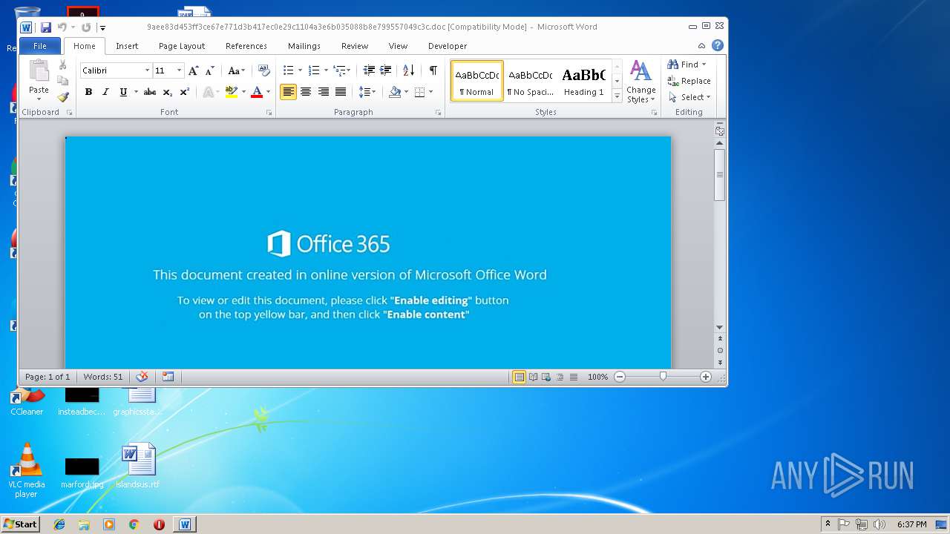Open the multilevel list dropdown
This screenshot has width=950, height=534.
point(341,70)
